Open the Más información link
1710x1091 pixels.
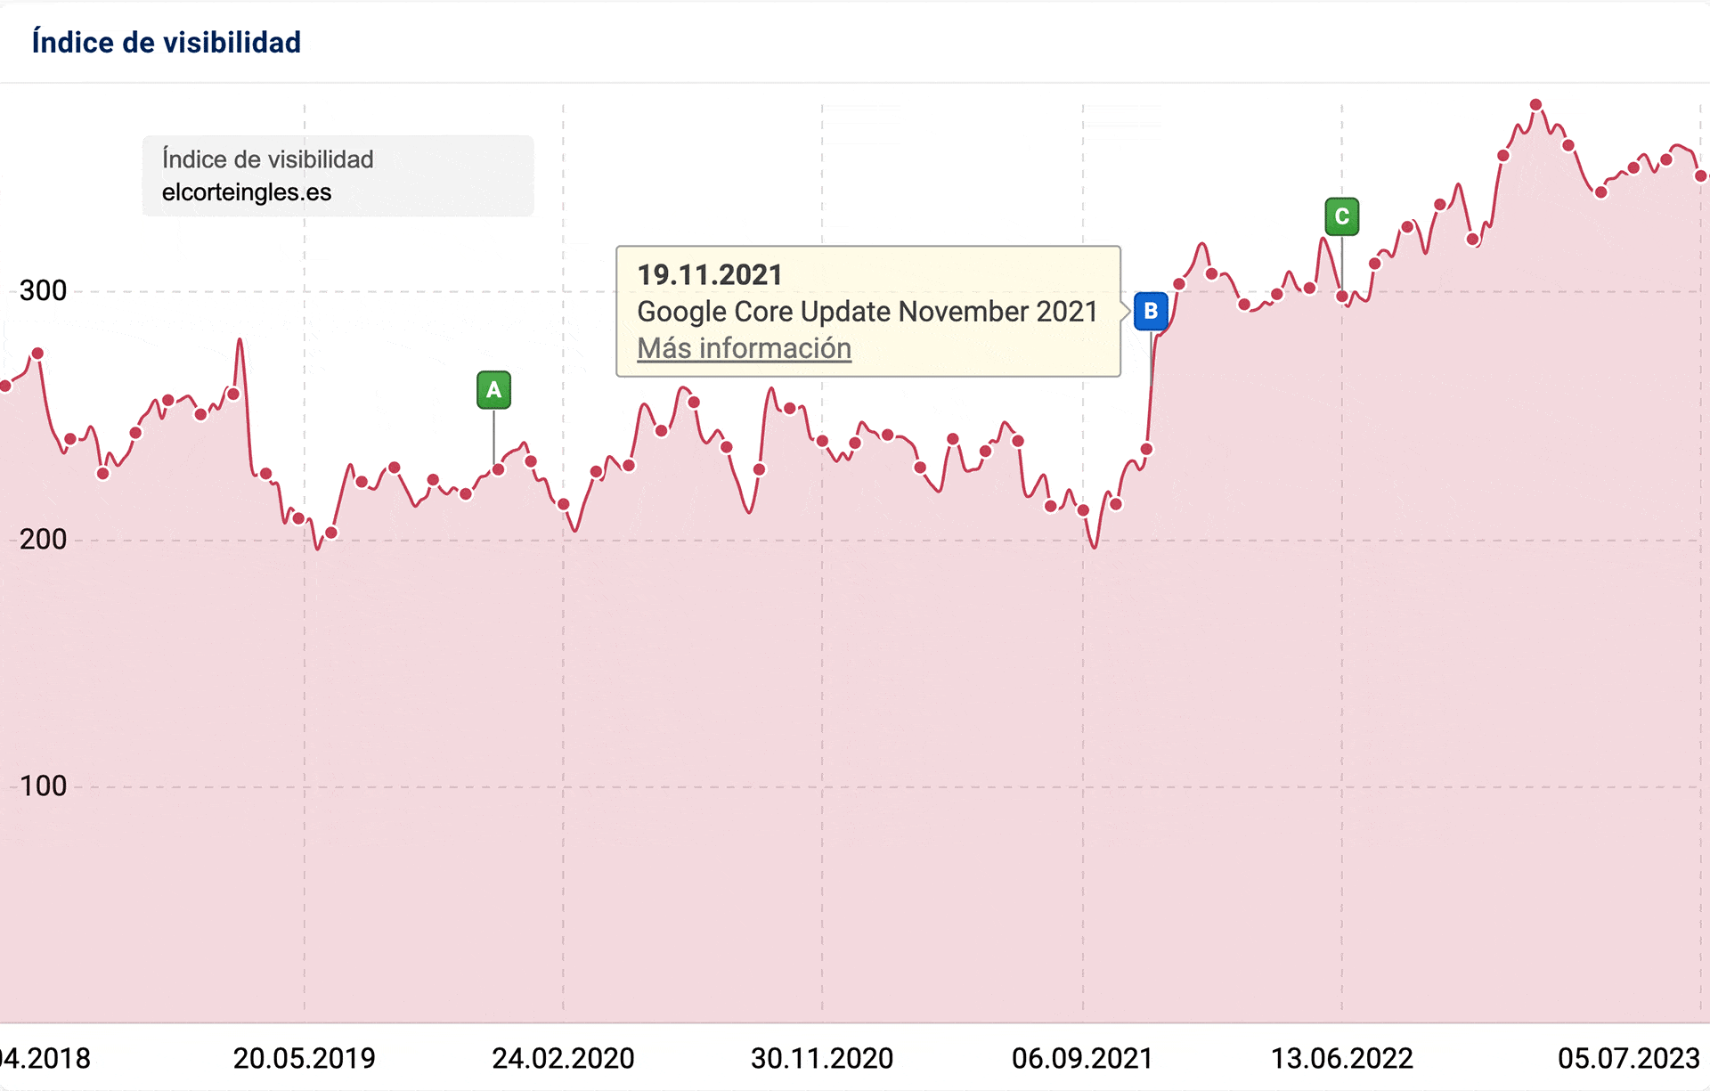pyautogui.click(x=744, y=348)
